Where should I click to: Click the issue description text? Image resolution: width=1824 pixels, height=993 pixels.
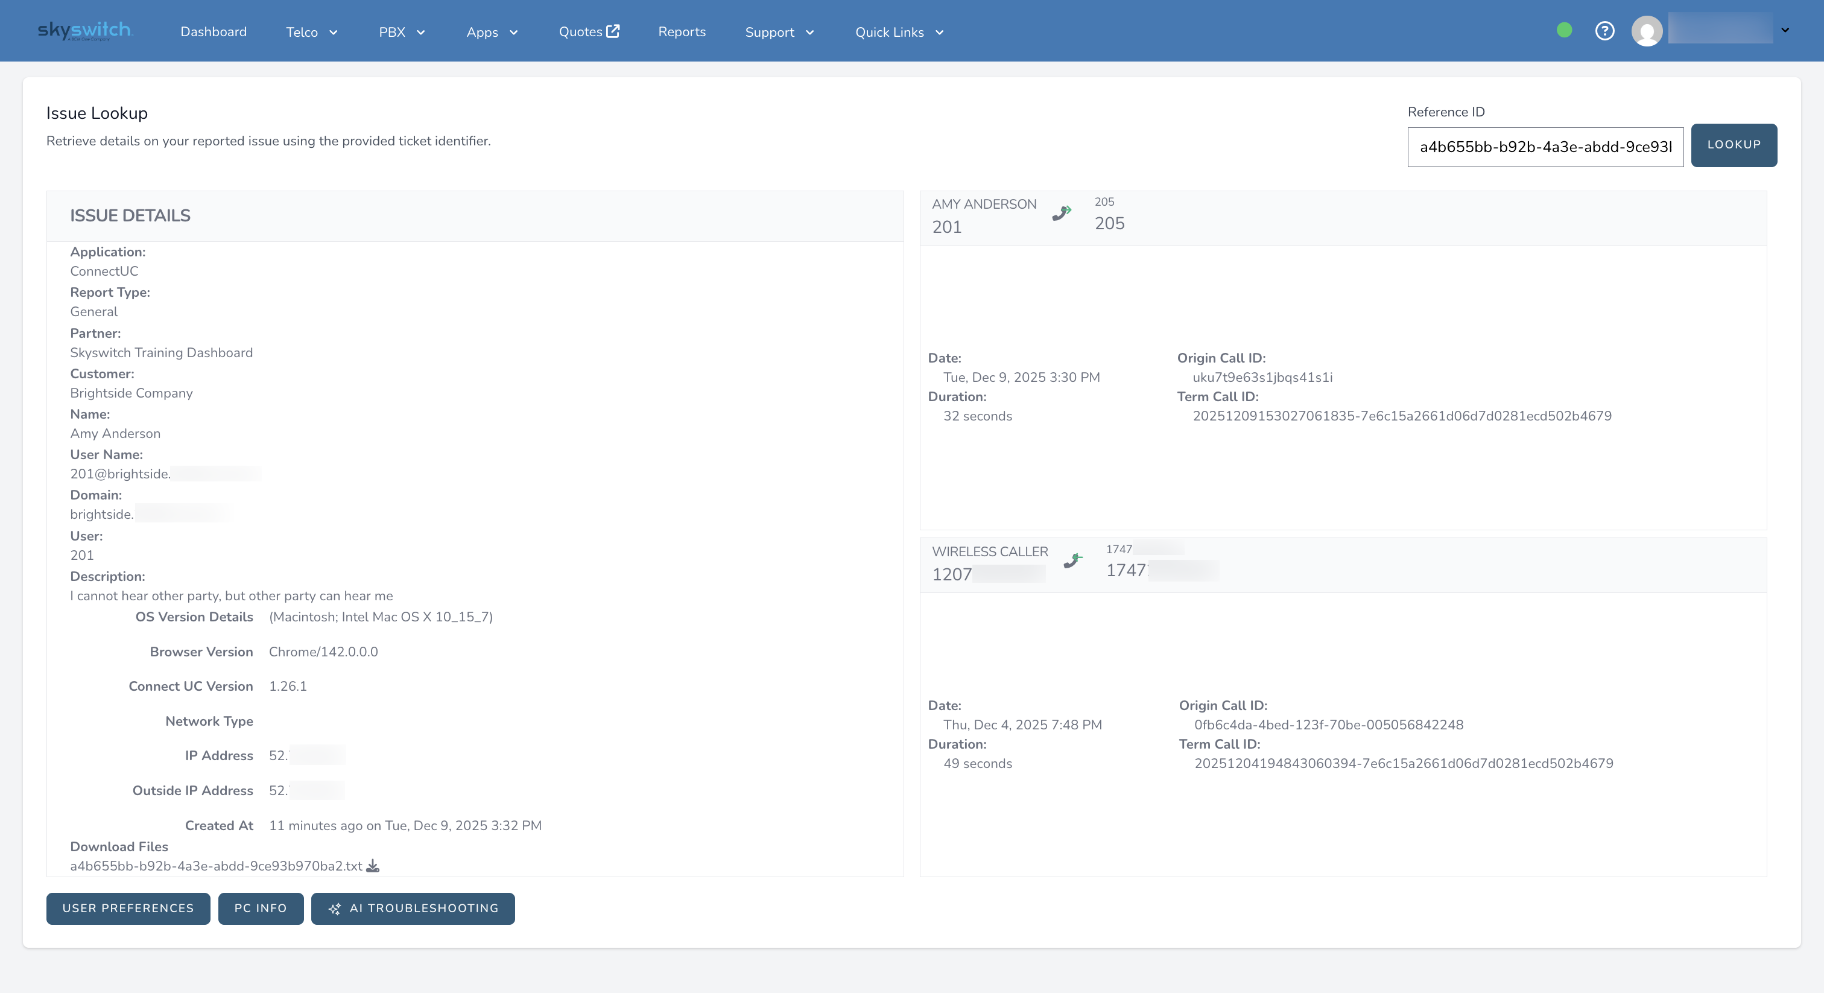click(231, 595)
